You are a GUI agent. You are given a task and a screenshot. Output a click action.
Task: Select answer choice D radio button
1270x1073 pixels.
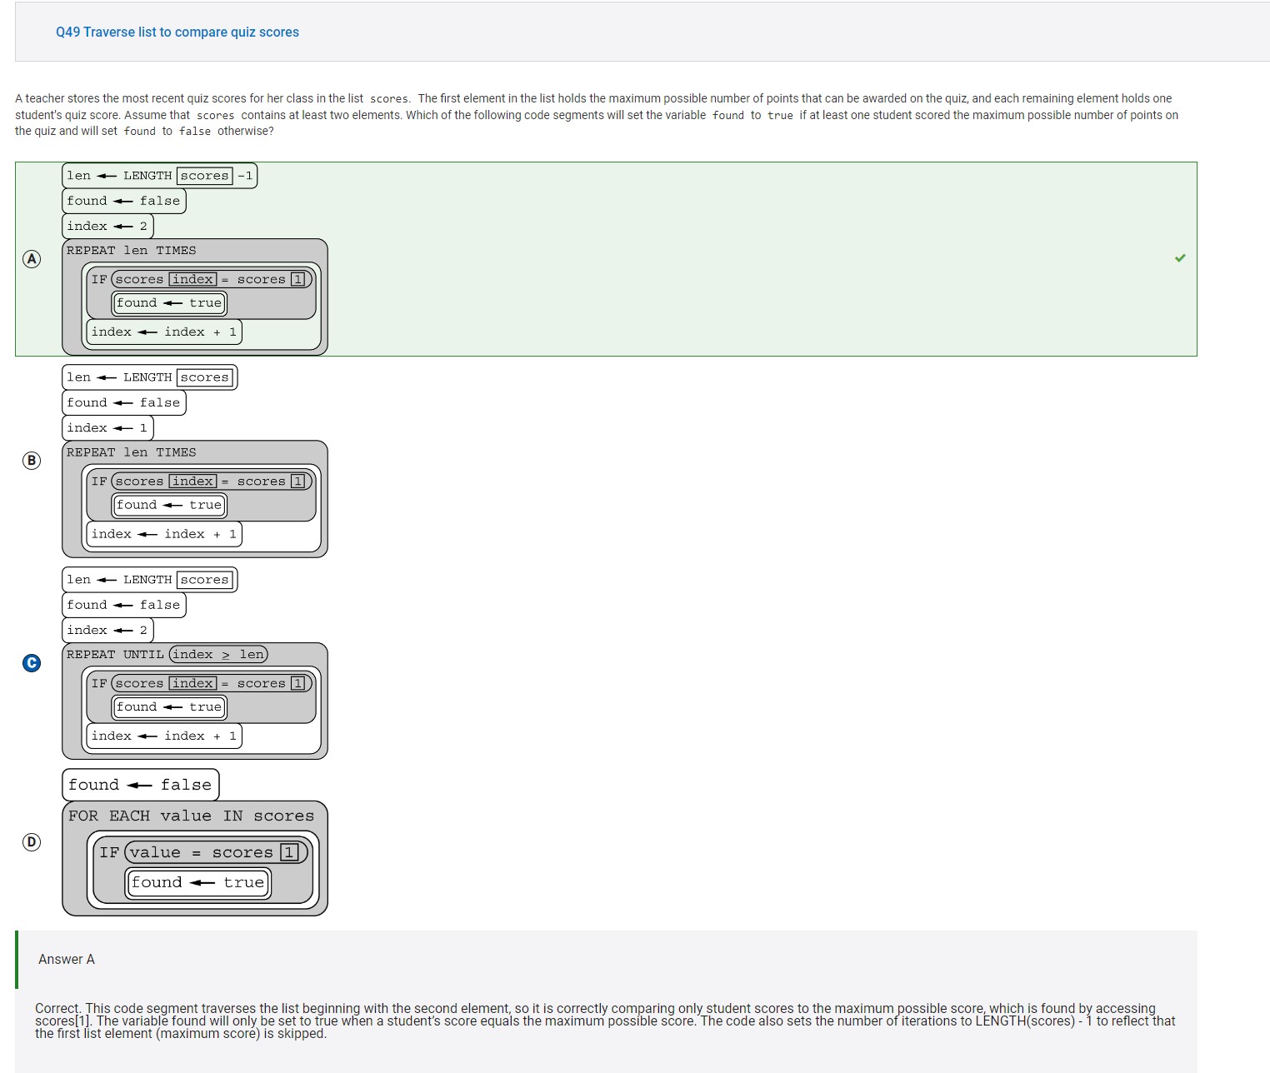(32, 842)
